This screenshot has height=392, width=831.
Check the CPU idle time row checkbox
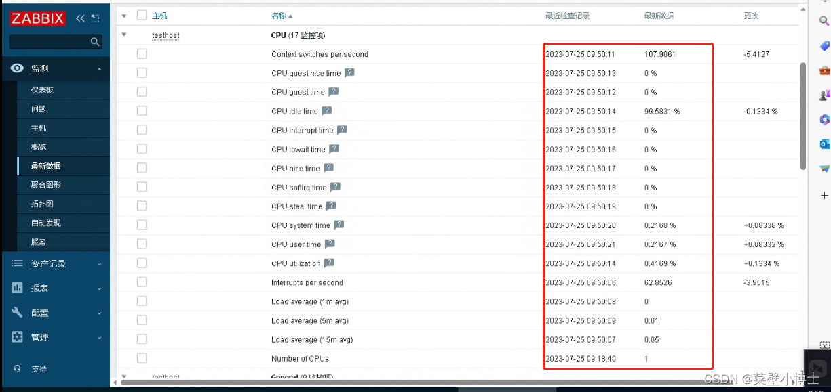(141, 111)
